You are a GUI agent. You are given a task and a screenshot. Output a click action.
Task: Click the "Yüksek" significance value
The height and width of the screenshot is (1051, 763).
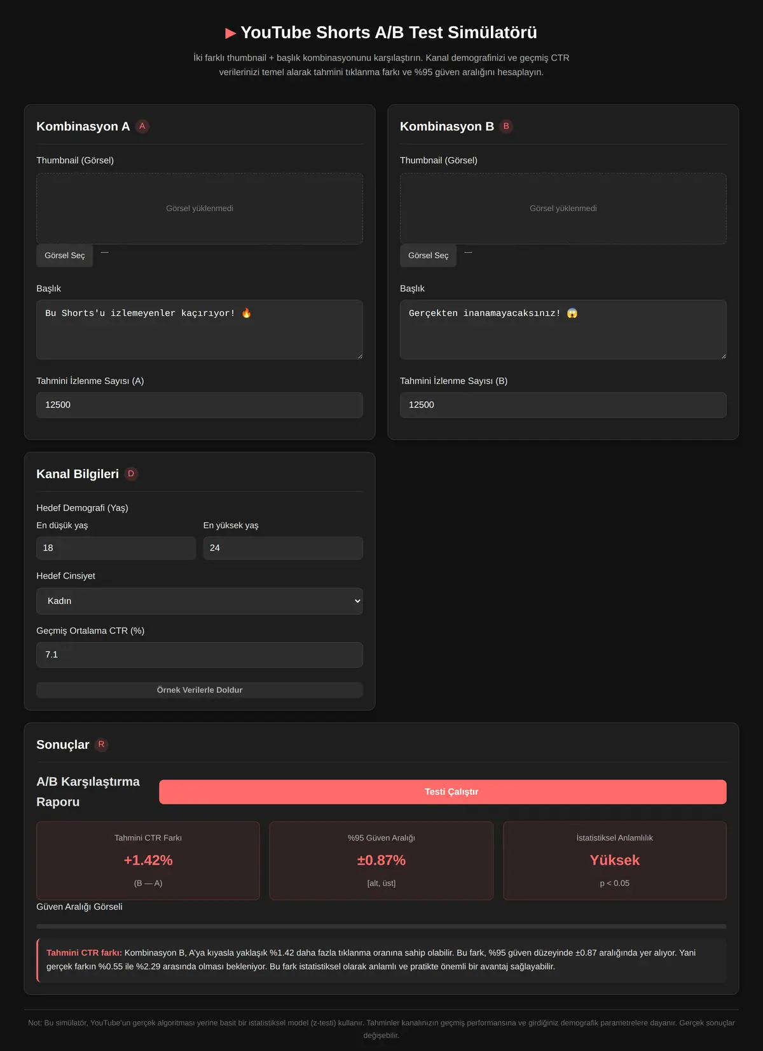pyautogui.click(x=615, y=860)
